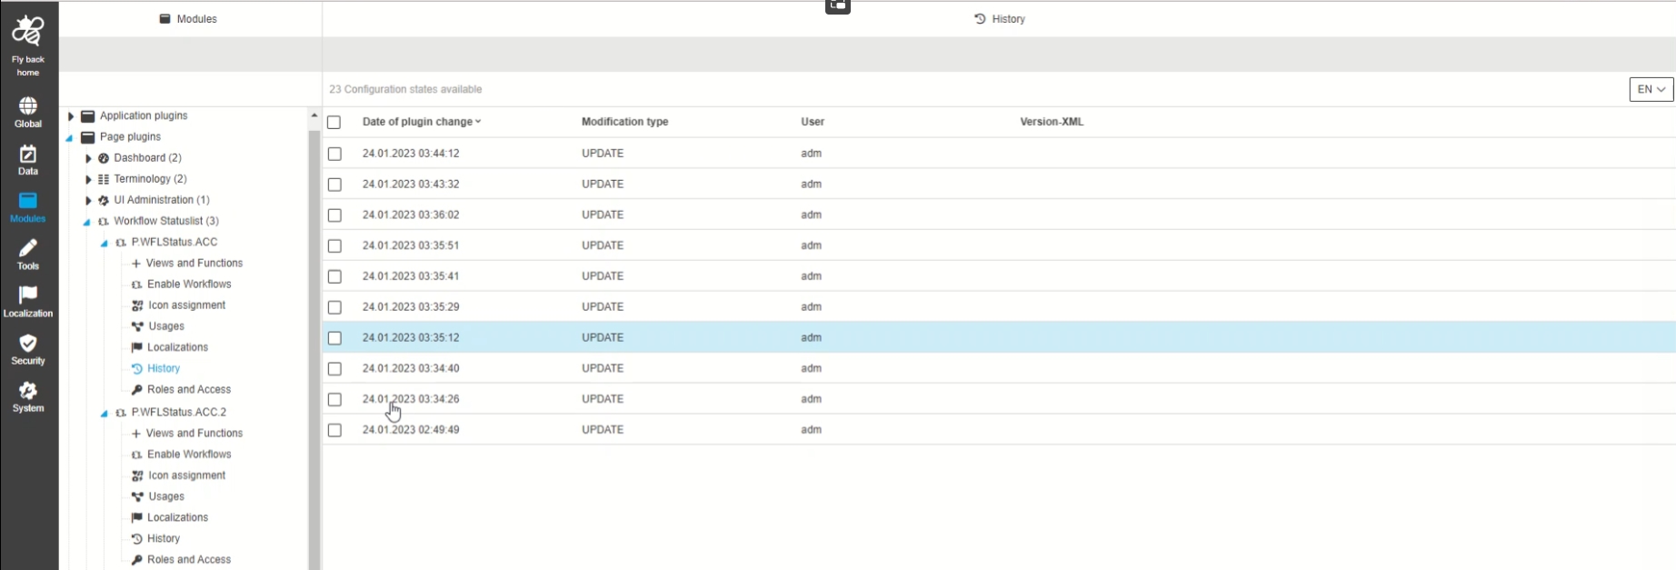1676x570 pixels.
Task: Click the History clock icon in header
Action: click(x=980, y=18)
